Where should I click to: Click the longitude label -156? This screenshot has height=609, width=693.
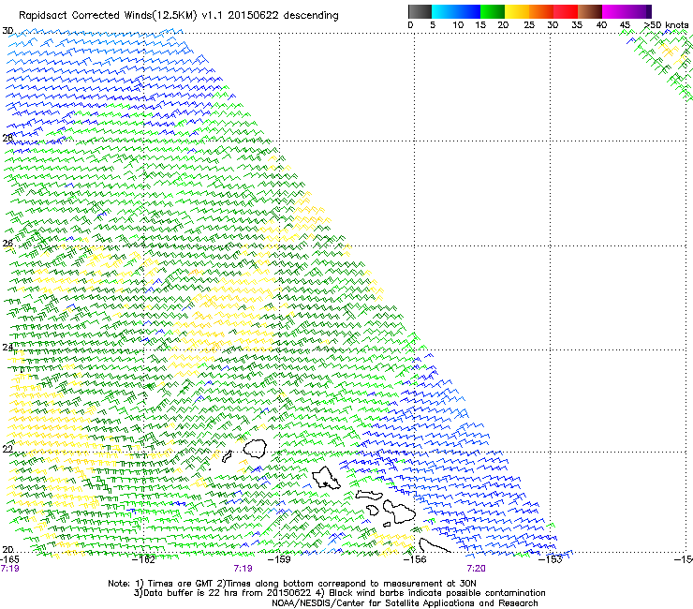click(415, 559)
